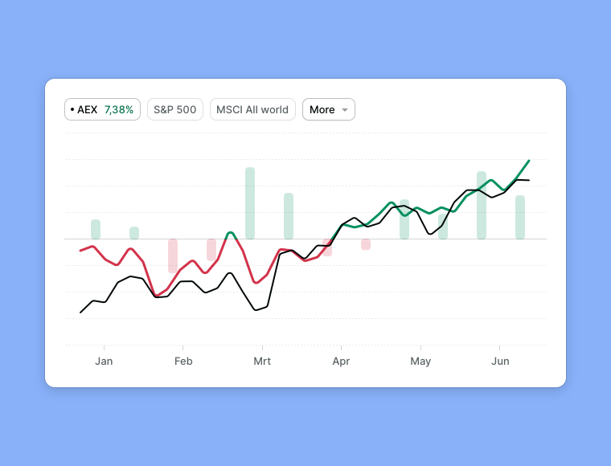Jump to May on the time axis

[x=420, y=362]
